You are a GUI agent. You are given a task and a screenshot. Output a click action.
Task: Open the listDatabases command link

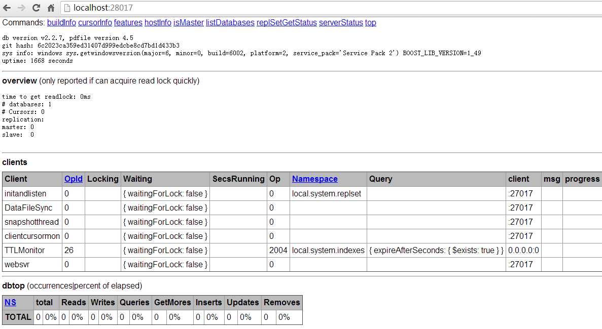230,23
